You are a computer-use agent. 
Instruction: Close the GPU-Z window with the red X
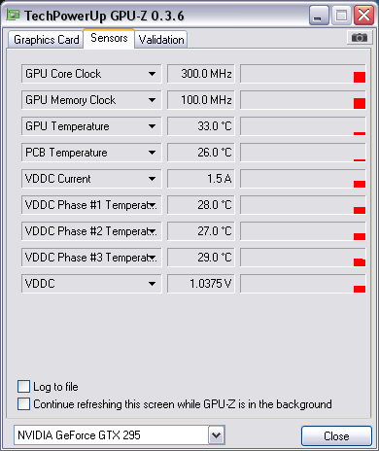tap(363, 16)
